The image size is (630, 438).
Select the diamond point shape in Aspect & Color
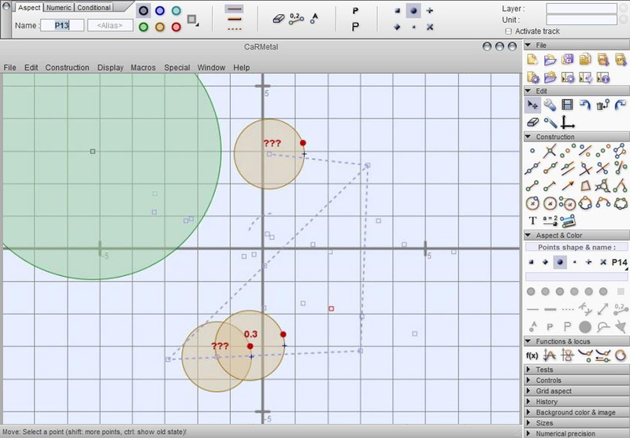point(546,262)
